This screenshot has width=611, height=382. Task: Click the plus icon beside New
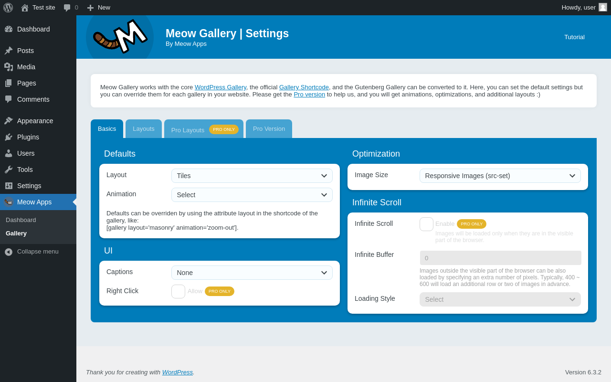(x=90, y=8)
